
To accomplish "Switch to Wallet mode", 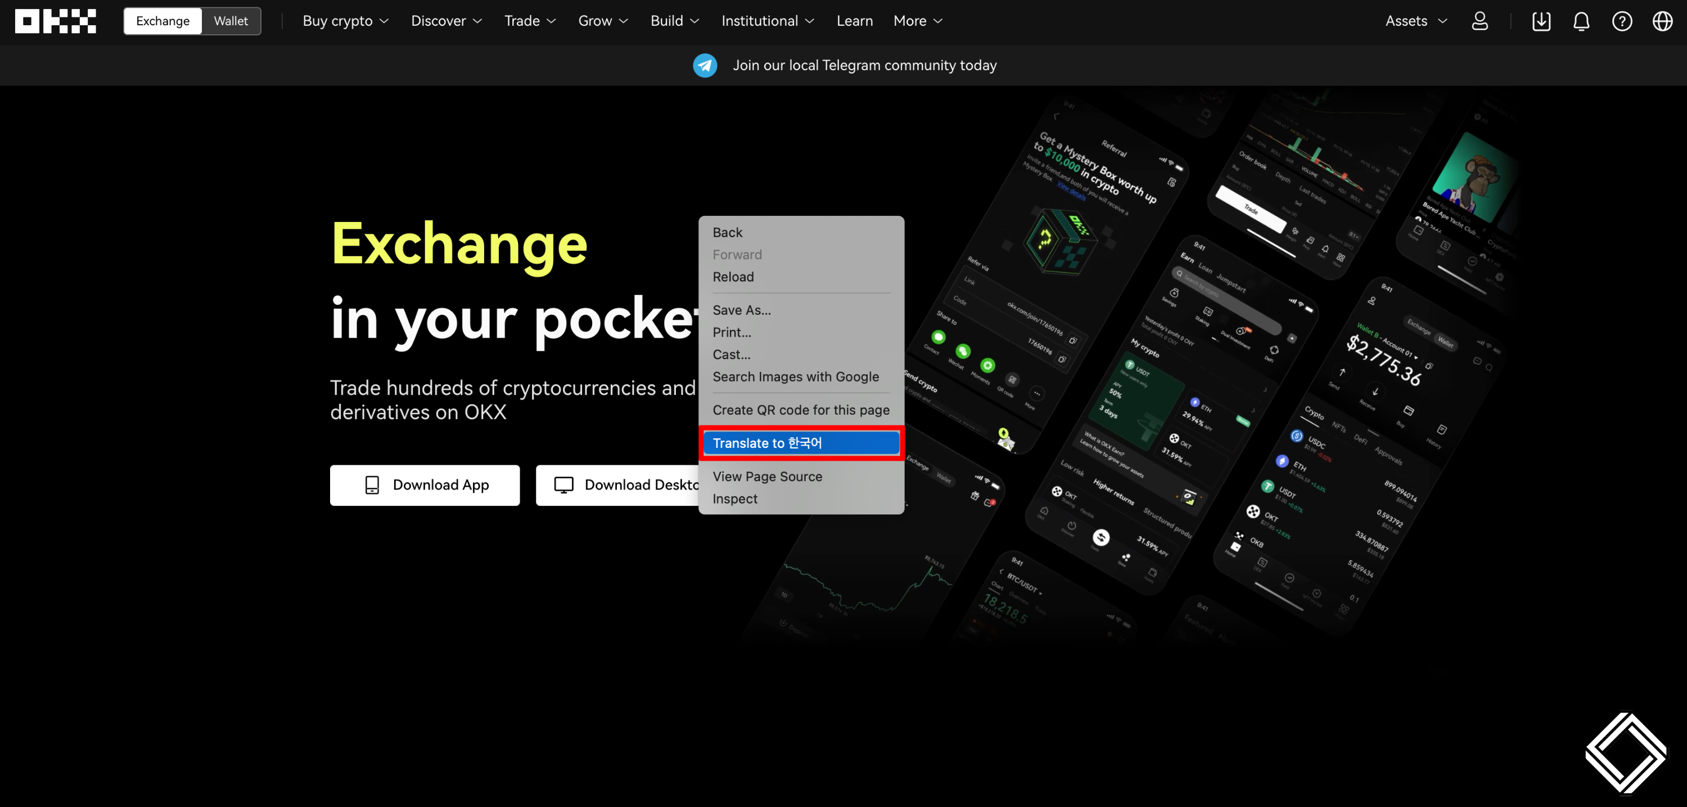I will pyautogui.click(x=231, y=21).
